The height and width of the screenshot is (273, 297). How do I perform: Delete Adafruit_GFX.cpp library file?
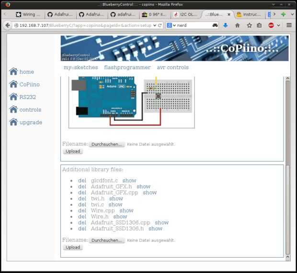point(82,193)
